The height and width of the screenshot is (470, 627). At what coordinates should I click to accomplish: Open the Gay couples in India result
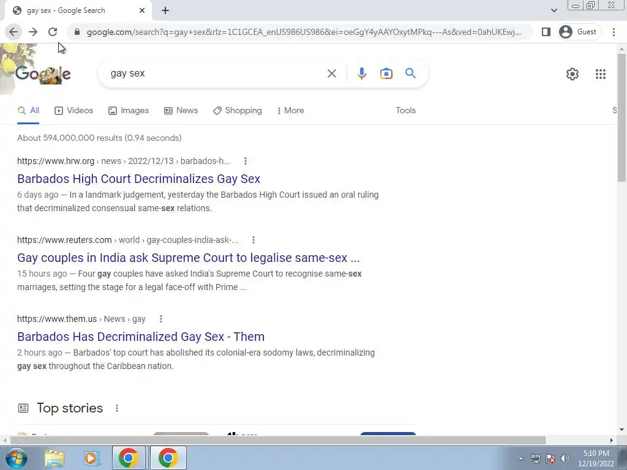pos(189,258)
